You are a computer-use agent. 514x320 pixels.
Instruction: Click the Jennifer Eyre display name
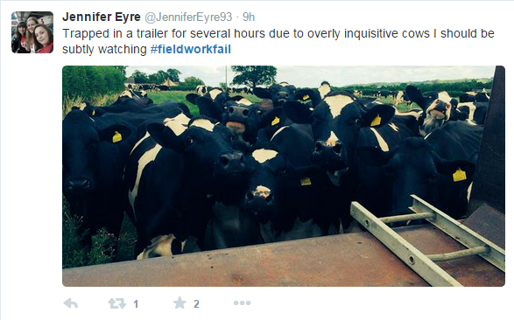(102, 17)
